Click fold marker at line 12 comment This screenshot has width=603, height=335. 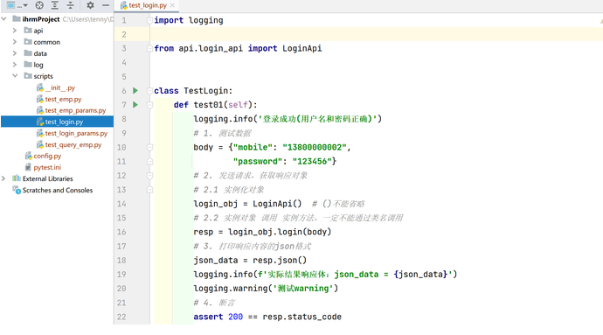tap(149, 176)
